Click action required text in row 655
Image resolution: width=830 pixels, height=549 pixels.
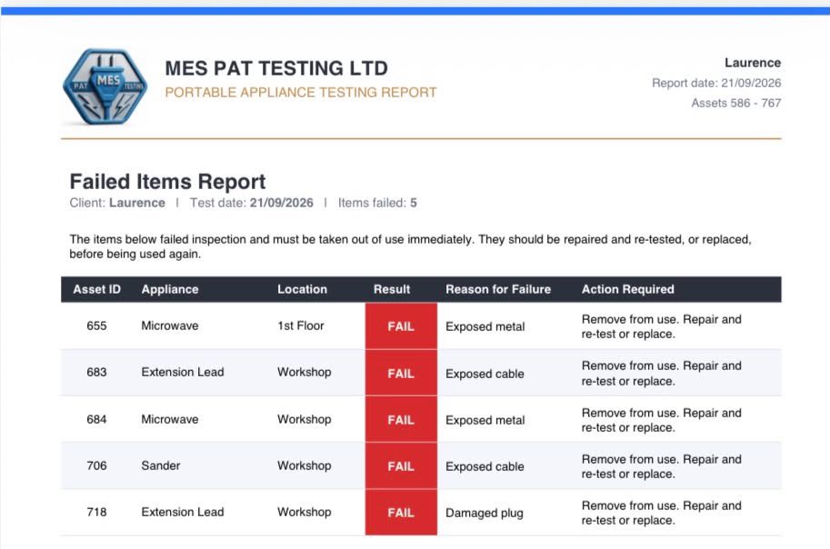[x=661, y=326]
